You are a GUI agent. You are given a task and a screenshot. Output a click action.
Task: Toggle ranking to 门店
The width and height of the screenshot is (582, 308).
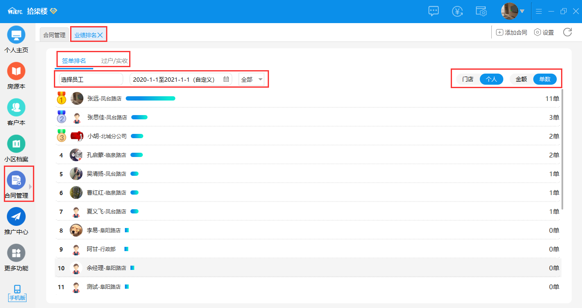[468, 79]
